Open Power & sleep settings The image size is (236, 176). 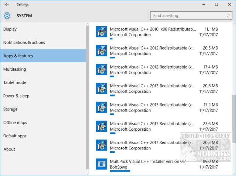(16, 96)
